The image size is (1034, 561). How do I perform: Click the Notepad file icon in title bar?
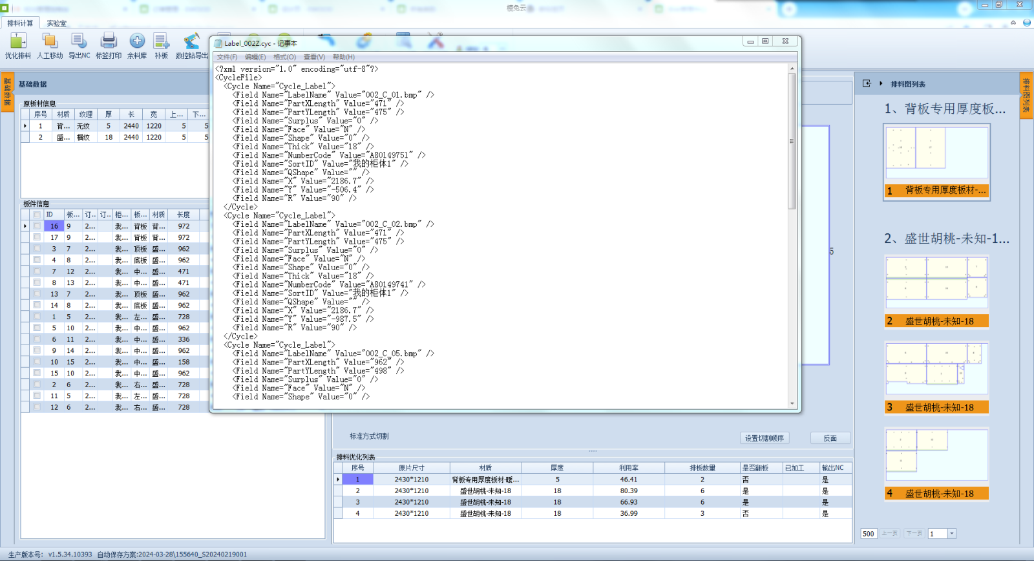218,43
